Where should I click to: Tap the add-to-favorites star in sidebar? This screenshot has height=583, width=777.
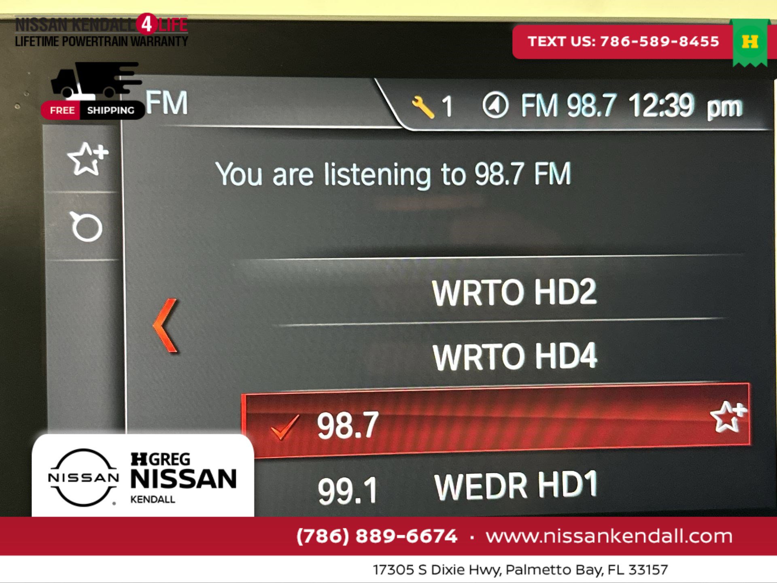[x=87, y=159]
